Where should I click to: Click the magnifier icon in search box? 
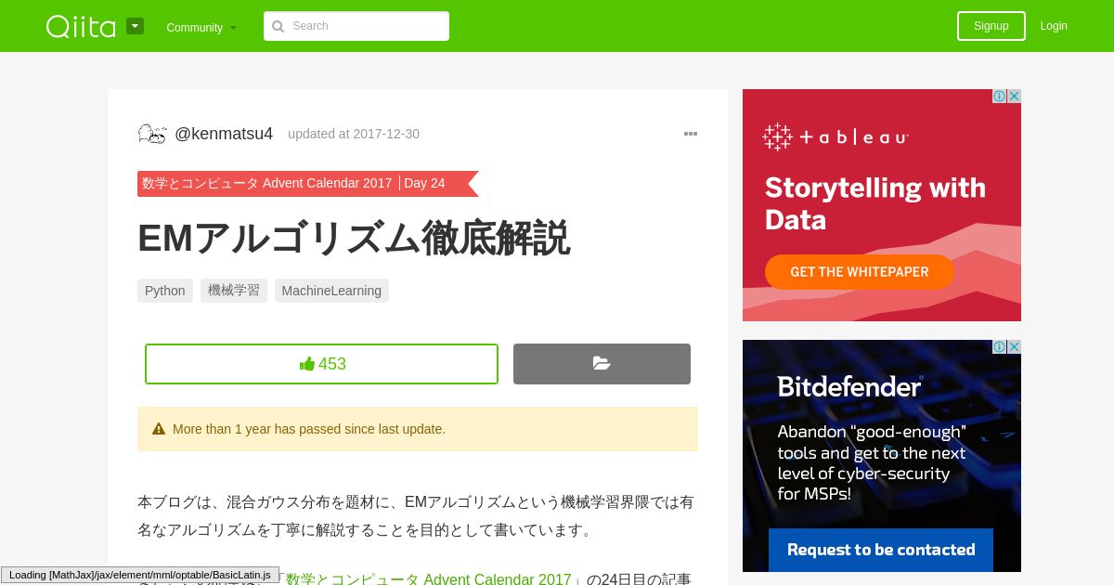(x=278, y=26)
